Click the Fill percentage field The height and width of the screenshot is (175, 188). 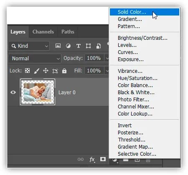click(94, 71)
